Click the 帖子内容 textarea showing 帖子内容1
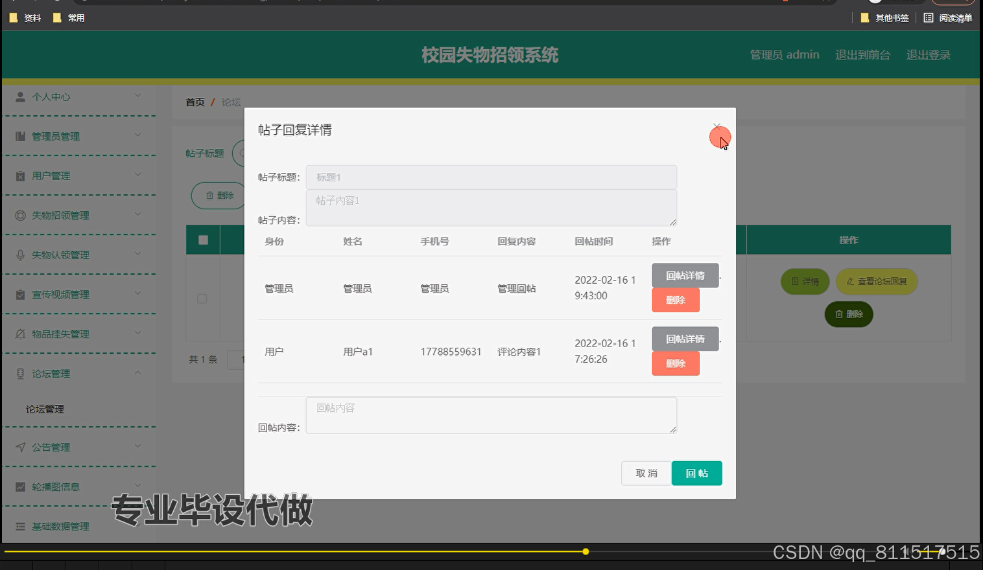Viewport: 983px width, 570px height. 491,208
